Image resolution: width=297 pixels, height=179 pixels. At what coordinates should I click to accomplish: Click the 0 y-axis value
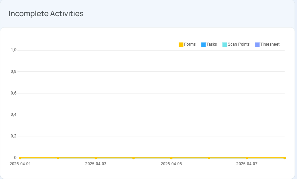(15, 158)
